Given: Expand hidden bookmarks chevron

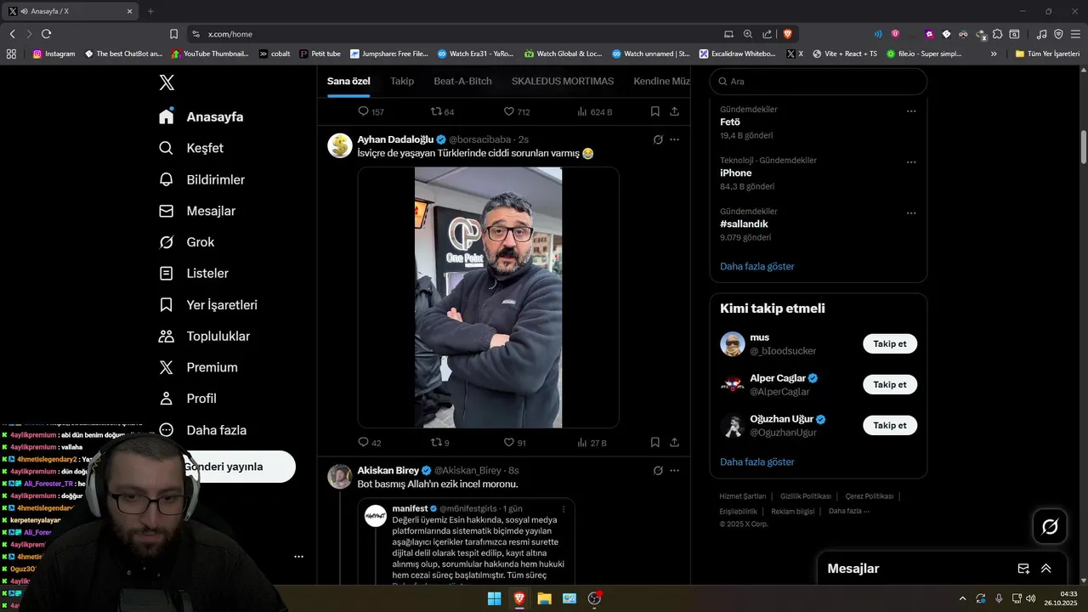Looking at the screenshot, I should pyautogui.click(x=994, y=54).
